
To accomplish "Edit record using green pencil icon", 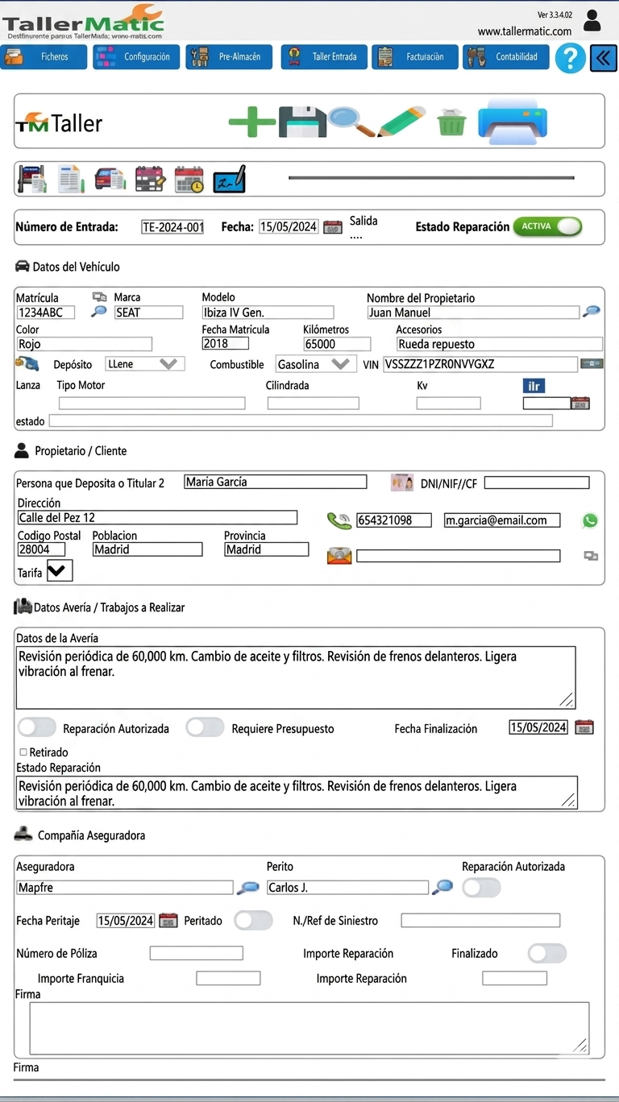I will (x=402, y=122).
